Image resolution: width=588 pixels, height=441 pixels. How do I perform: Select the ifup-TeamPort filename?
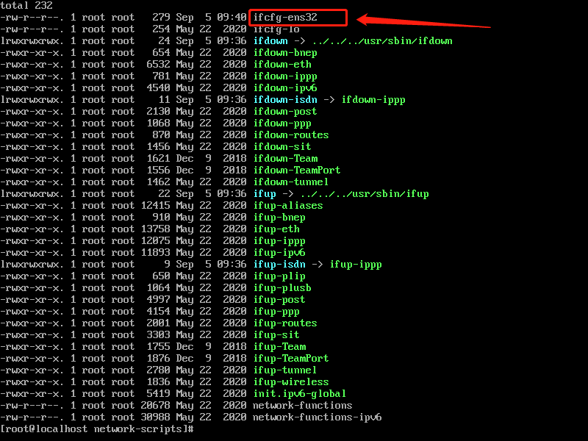291,359
